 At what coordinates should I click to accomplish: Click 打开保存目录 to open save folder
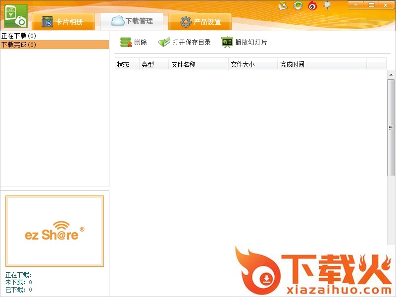click(x=185, y=43)
